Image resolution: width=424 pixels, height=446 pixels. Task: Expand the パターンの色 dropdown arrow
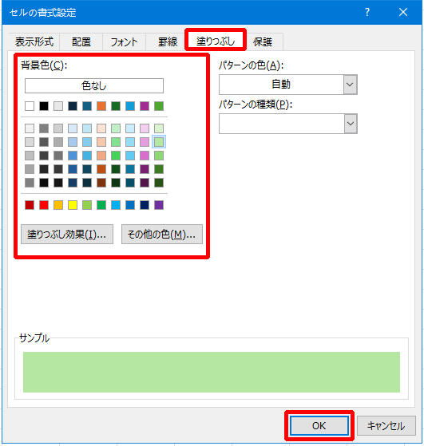point(350,85)
